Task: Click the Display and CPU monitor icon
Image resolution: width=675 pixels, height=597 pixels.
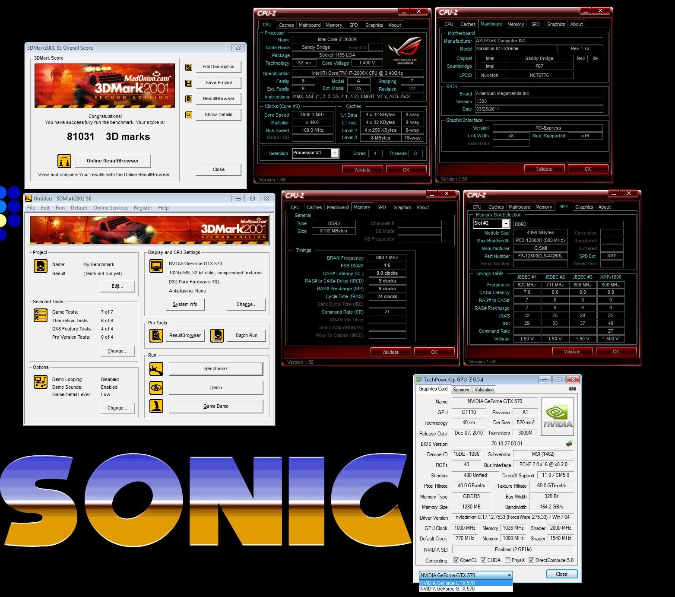Action: [x=156, y=266]
